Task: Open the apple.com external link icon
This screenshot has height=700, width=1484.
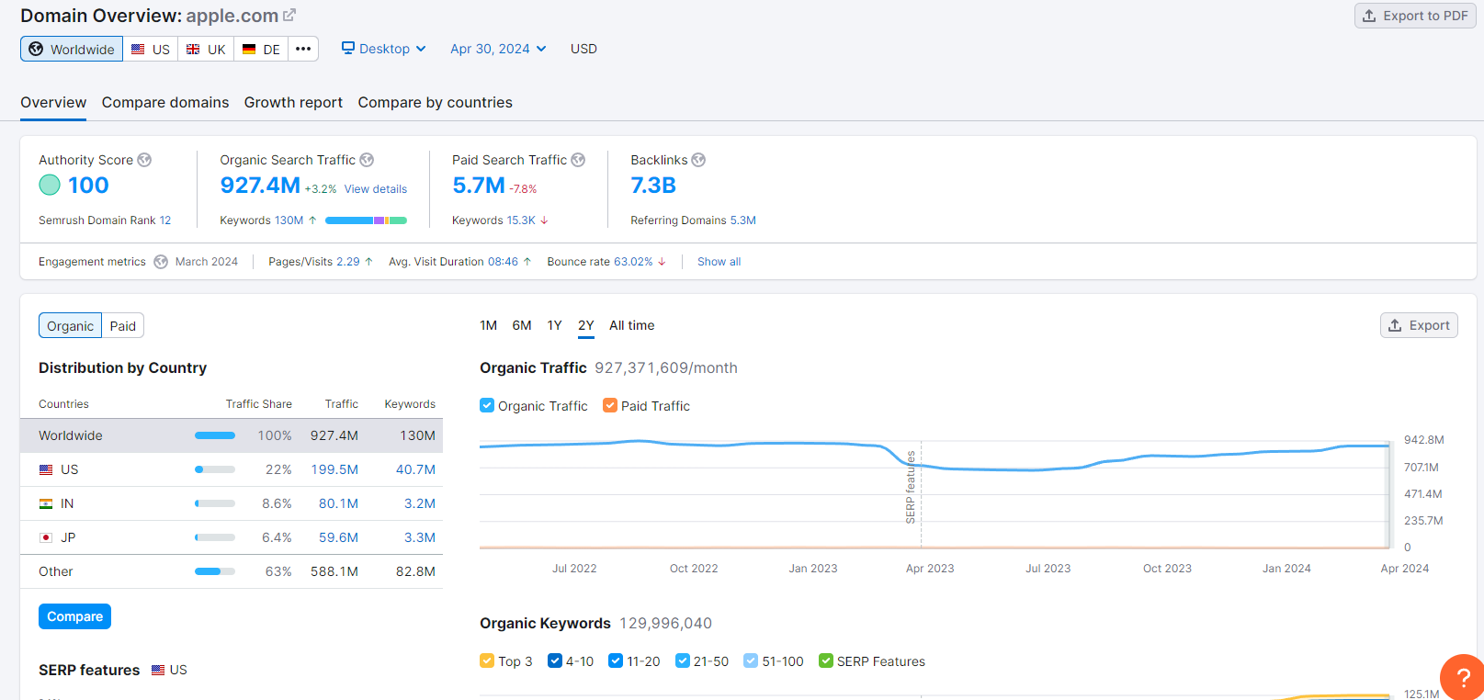Action: (x=289, y=16)
